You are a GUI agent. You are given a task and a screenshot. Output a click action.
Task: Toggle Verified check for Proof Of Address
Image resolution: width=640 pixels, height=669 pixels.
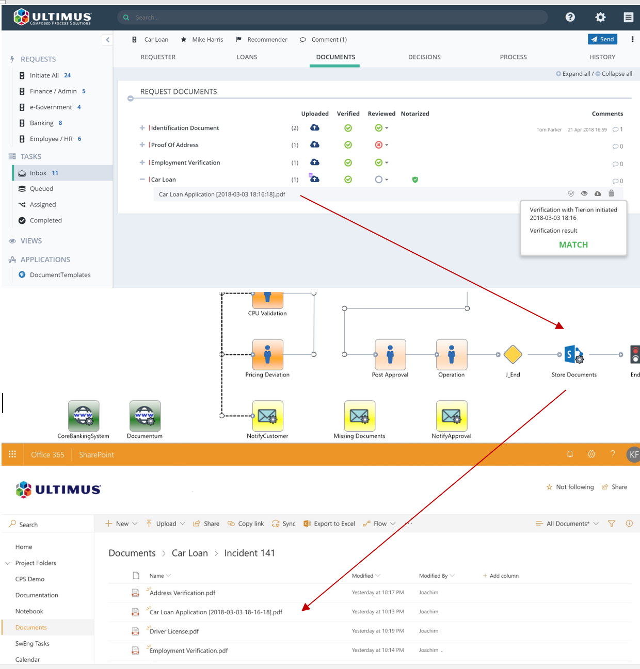[x=348, y=145]
